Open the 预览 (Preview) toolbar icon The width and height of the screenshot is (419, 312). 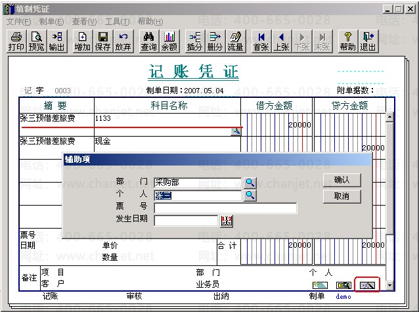click(37, 41)
